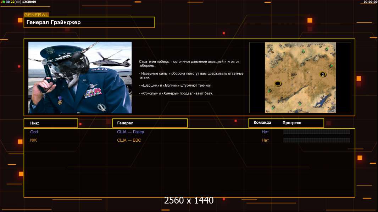Click the Команда column header
Screen dimensions: 378x212
tap(262, 123)
